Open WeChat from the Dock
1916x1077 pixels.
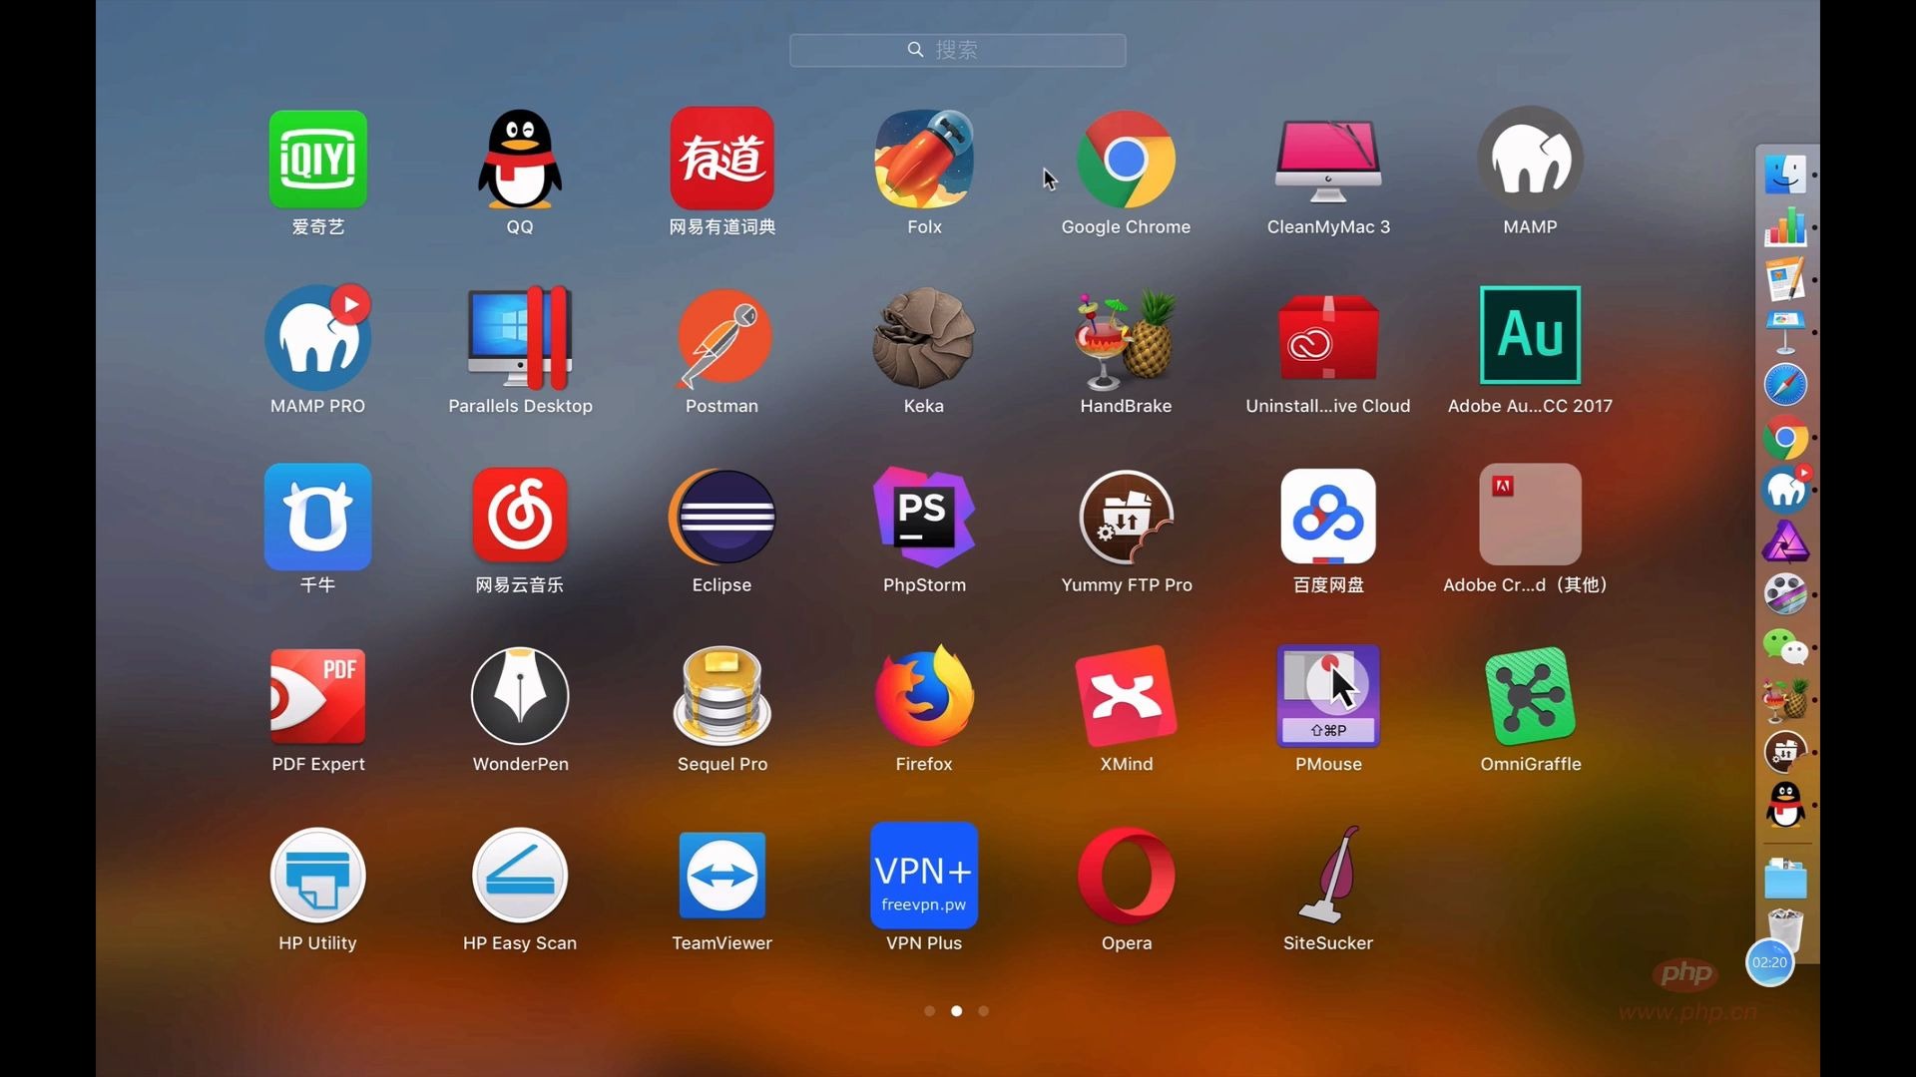point(1785,648)
